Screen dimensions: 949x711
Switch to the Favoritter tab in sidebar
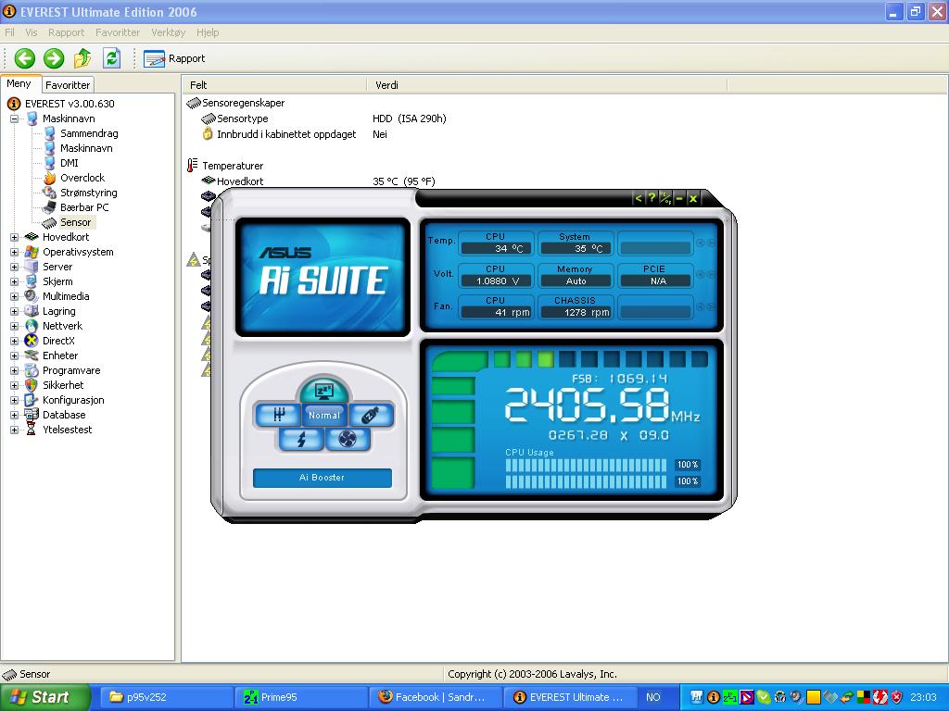[x=68, y=85]
